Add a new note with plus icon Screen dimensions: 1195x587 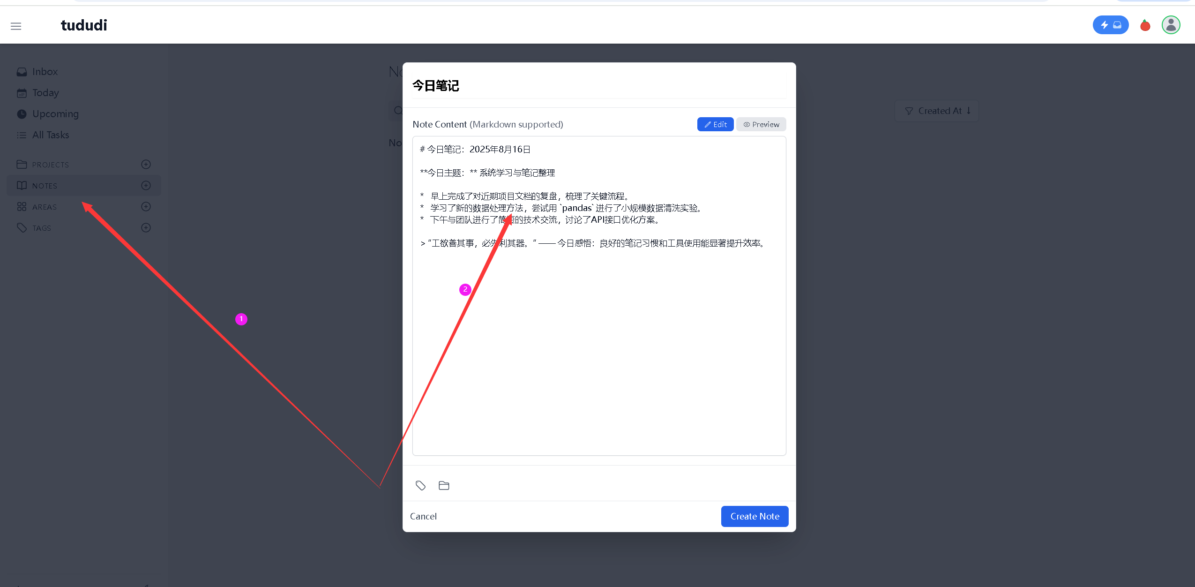146,185
